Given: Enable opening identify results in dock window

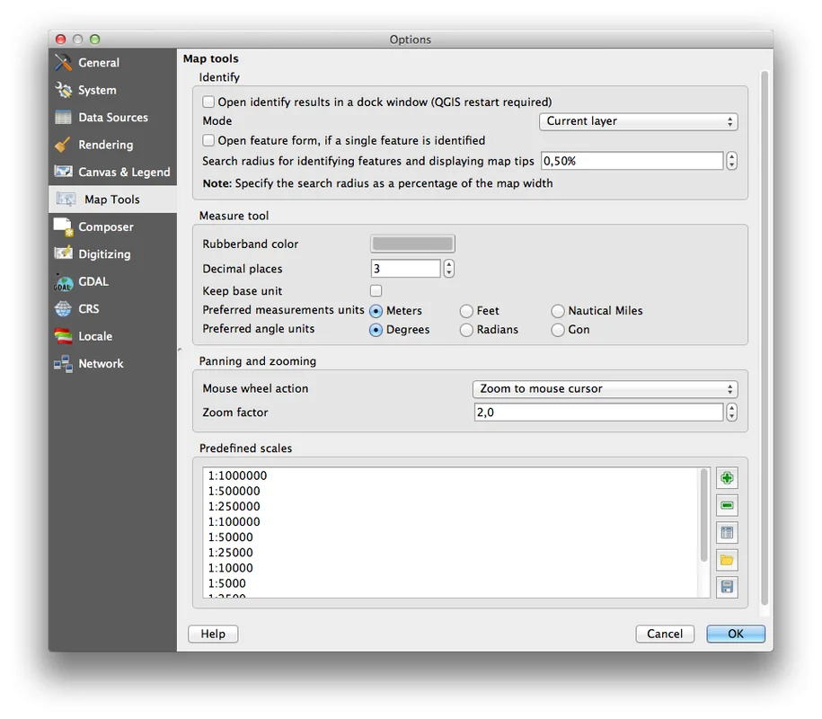Looking at the screenshot, I should [x=208, y=102].
